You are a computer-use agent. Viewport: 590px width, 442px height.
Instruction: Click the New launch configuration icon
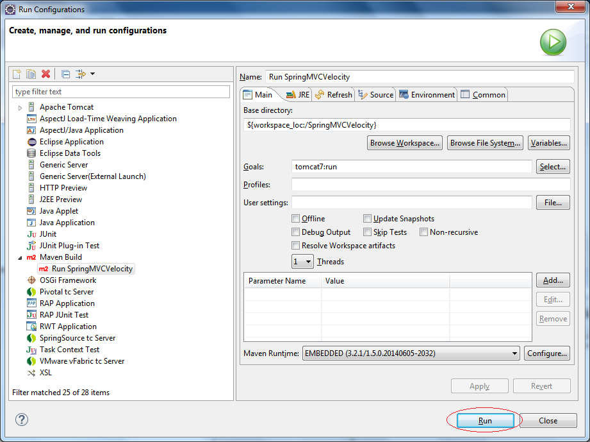[x=17, y=74]
